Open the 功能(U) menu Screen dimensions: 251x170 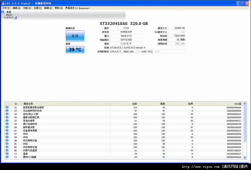click(27, 8)
